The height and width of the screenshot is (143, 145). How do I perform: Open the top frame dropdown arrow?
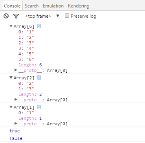pos(58,16)
